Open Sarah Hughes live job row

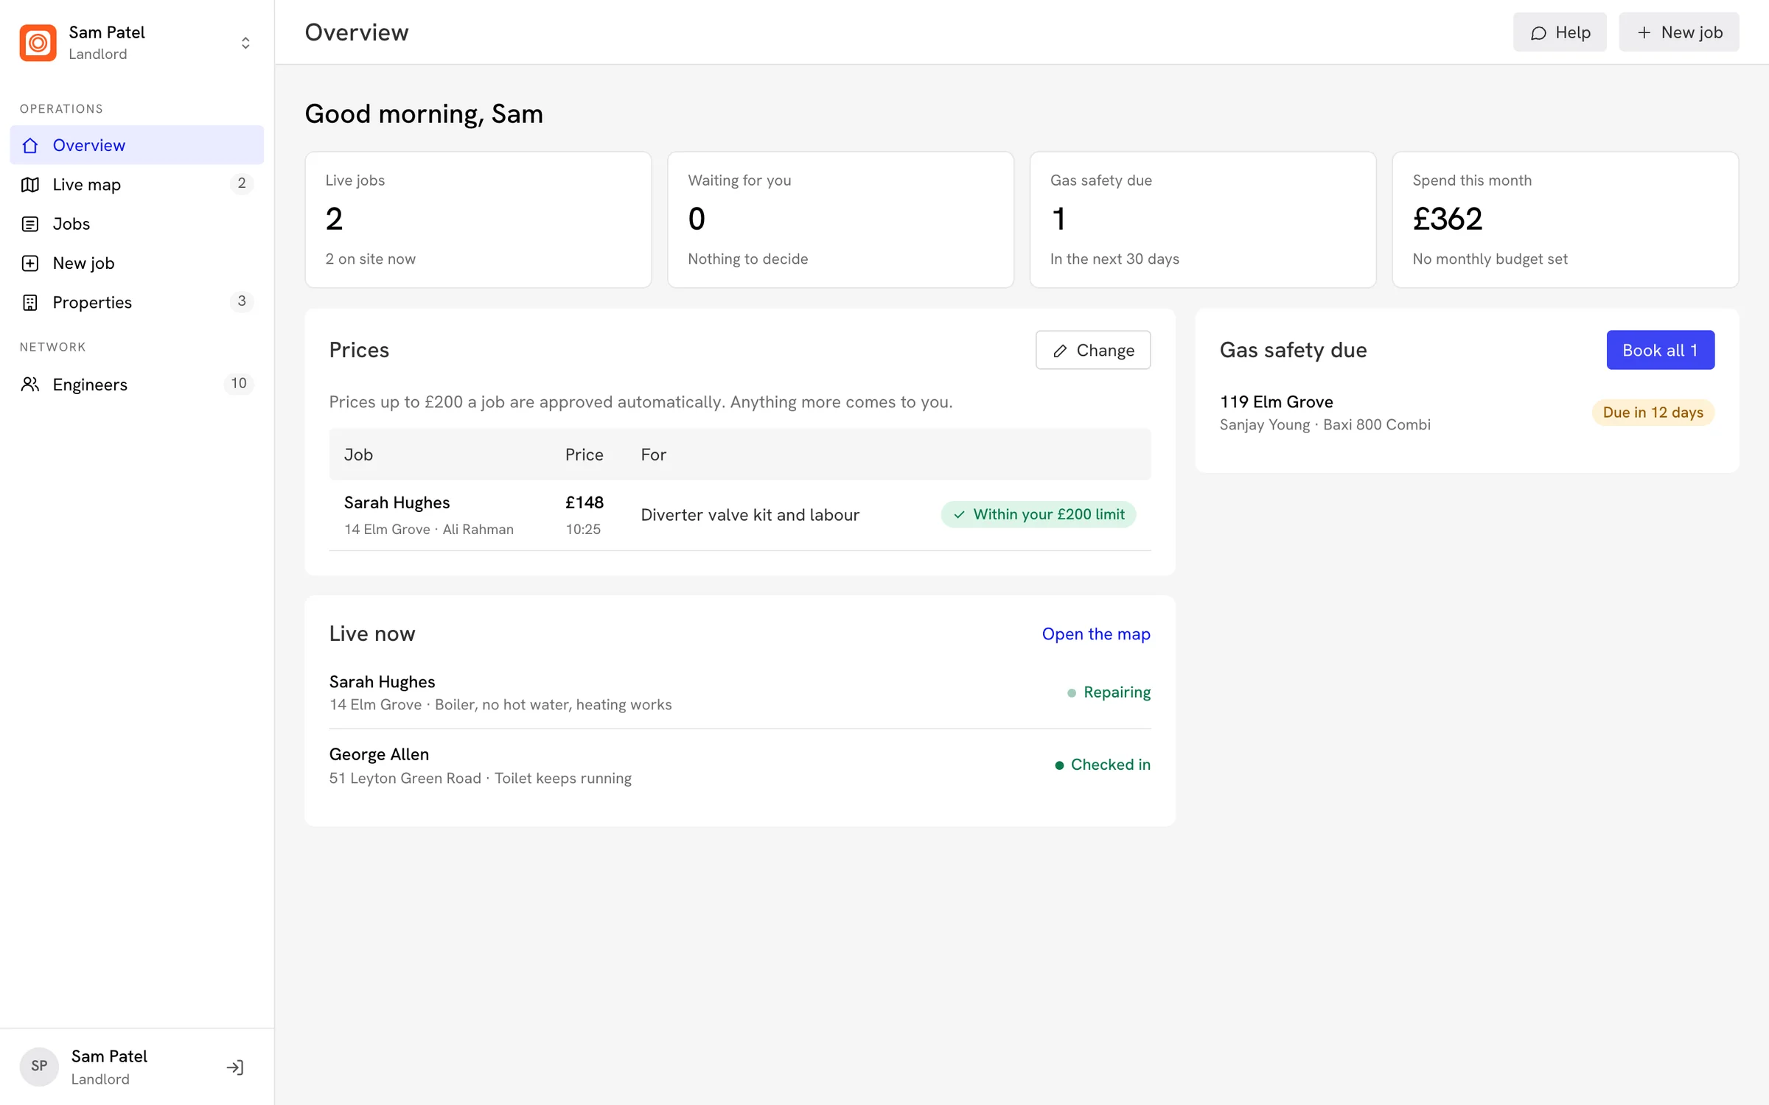click(x=739, y=692)
